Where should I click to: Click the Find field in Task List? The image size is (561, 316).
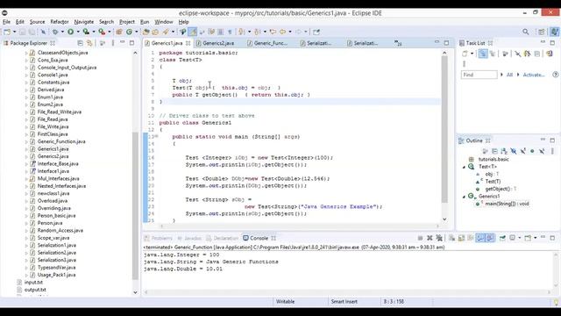pyautogui.click(x=479, y=75)
